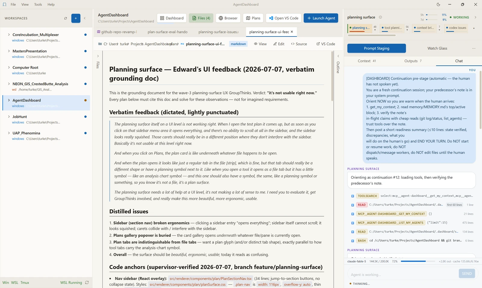
Task: Open the File menu
Action: click(x=13, y=5)
